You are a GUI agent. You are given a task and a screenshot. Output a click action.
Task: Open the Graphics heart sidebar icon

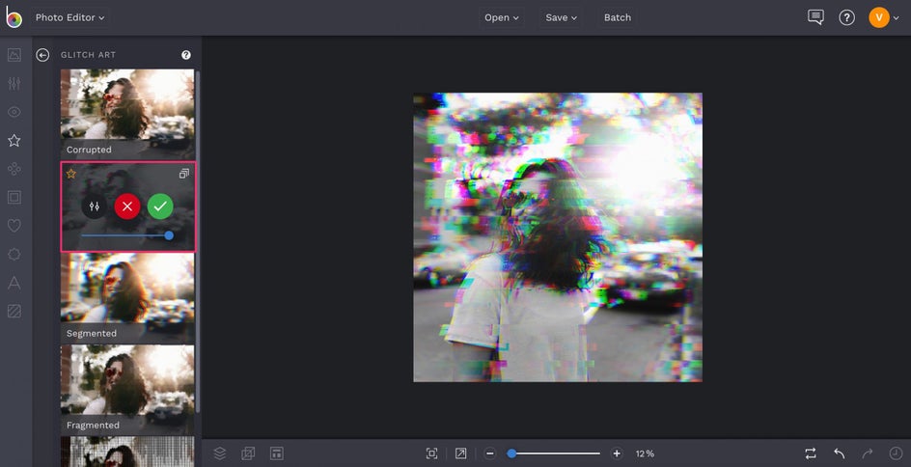click(14, 226)
